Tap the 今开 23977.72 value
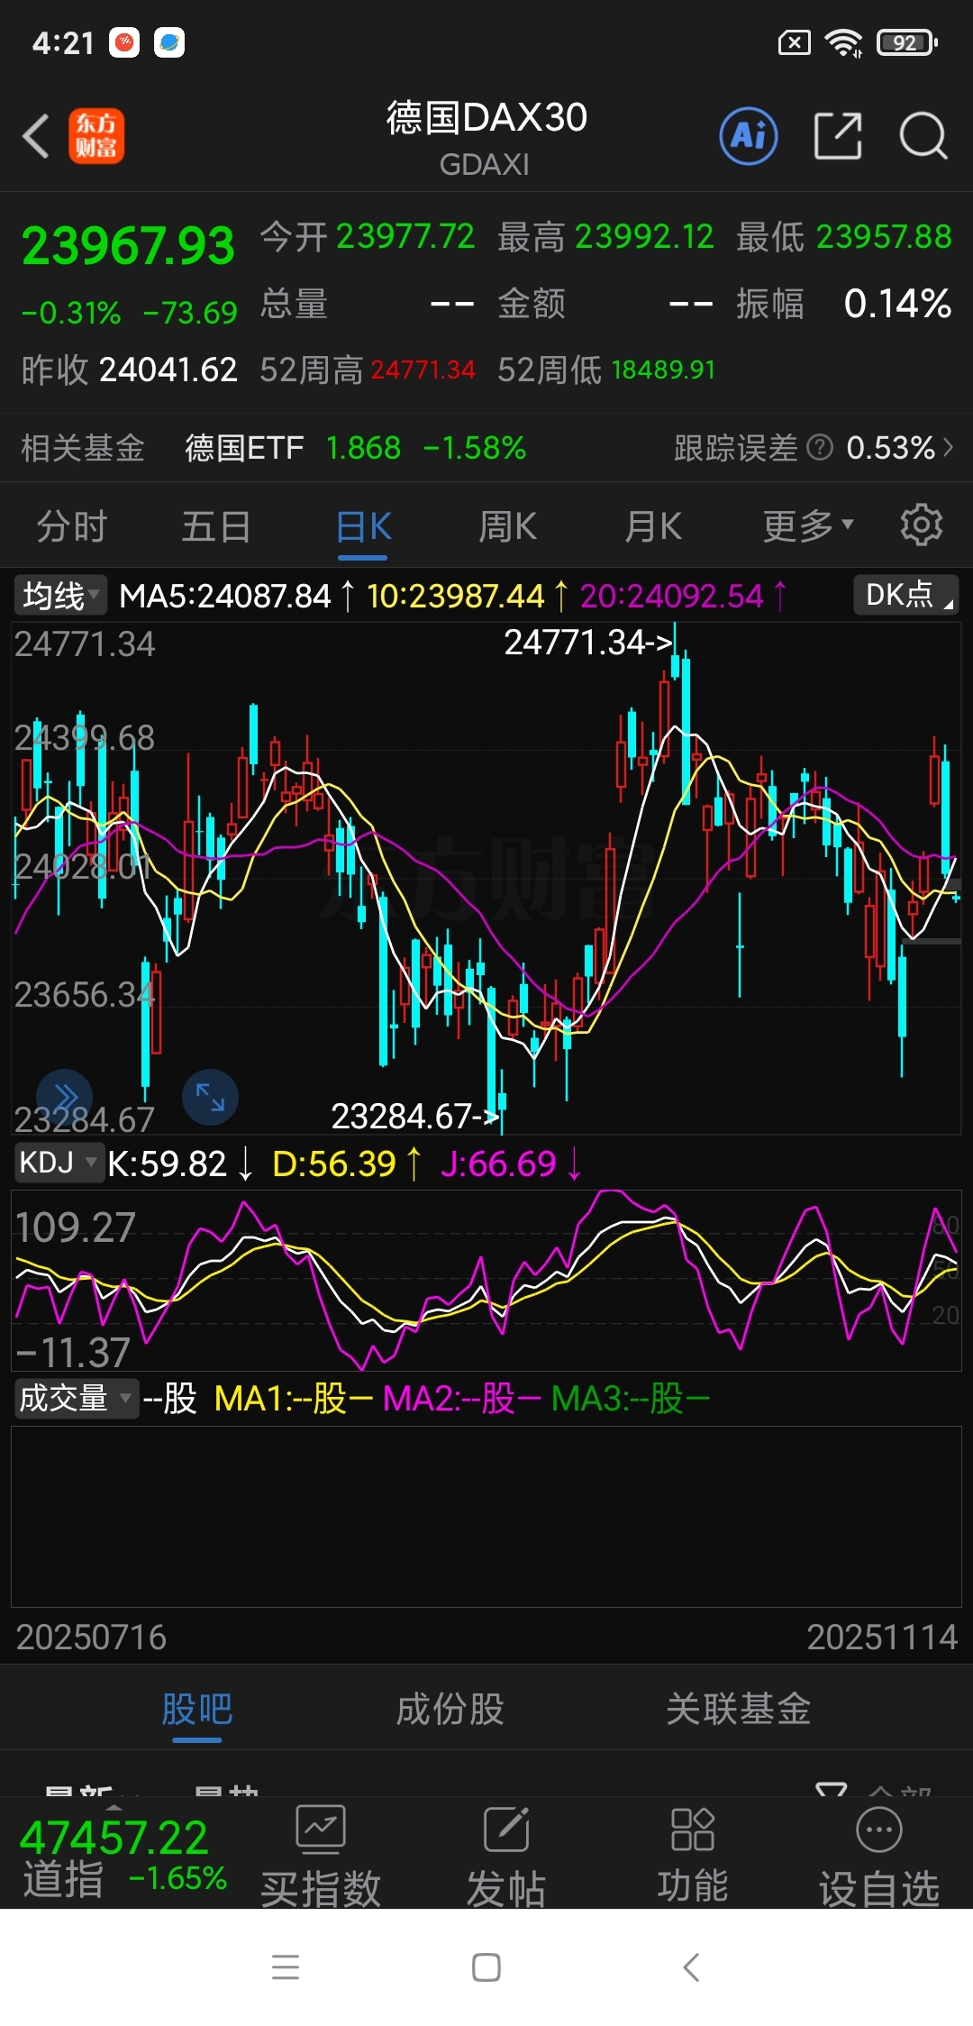 pos(405,236)
